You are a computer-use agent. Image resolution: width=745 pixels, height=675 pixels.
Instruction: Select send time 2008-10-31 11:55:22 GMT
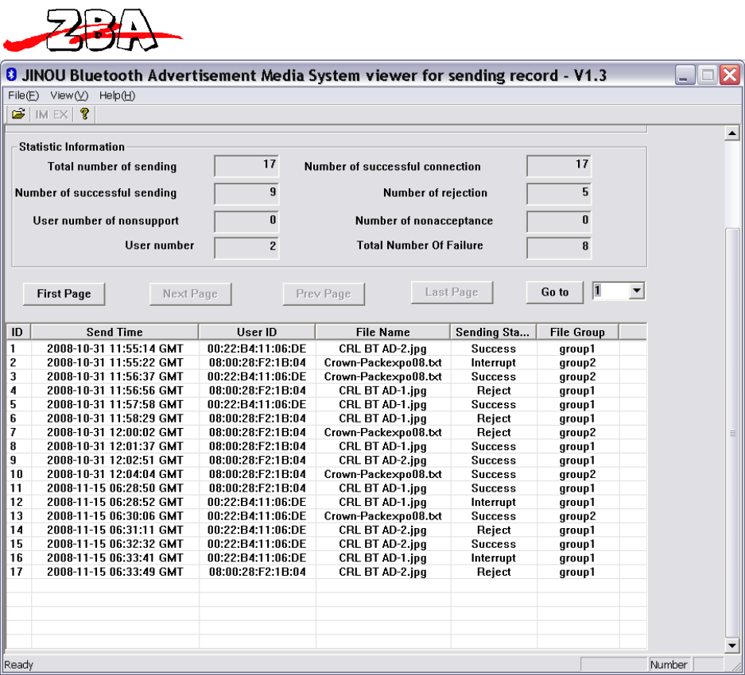point(115,363)
